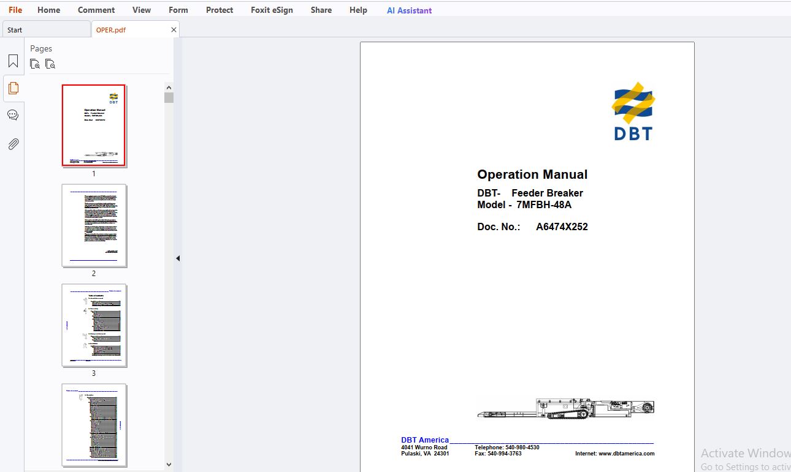The image size is (791, 472).
Task: Switch to the Home ribbon tab
Action: [48, 10]
